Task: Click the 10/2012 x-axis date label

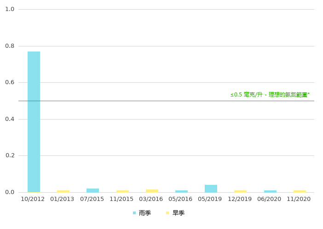Action: [x=33, y=199]
